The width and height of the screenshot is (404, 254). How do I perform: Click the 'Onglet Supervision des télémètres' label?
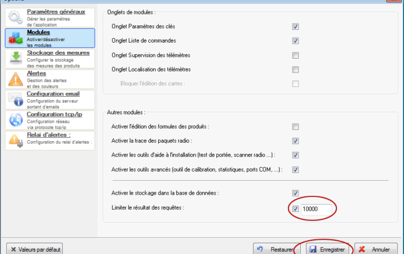point(151,55)
